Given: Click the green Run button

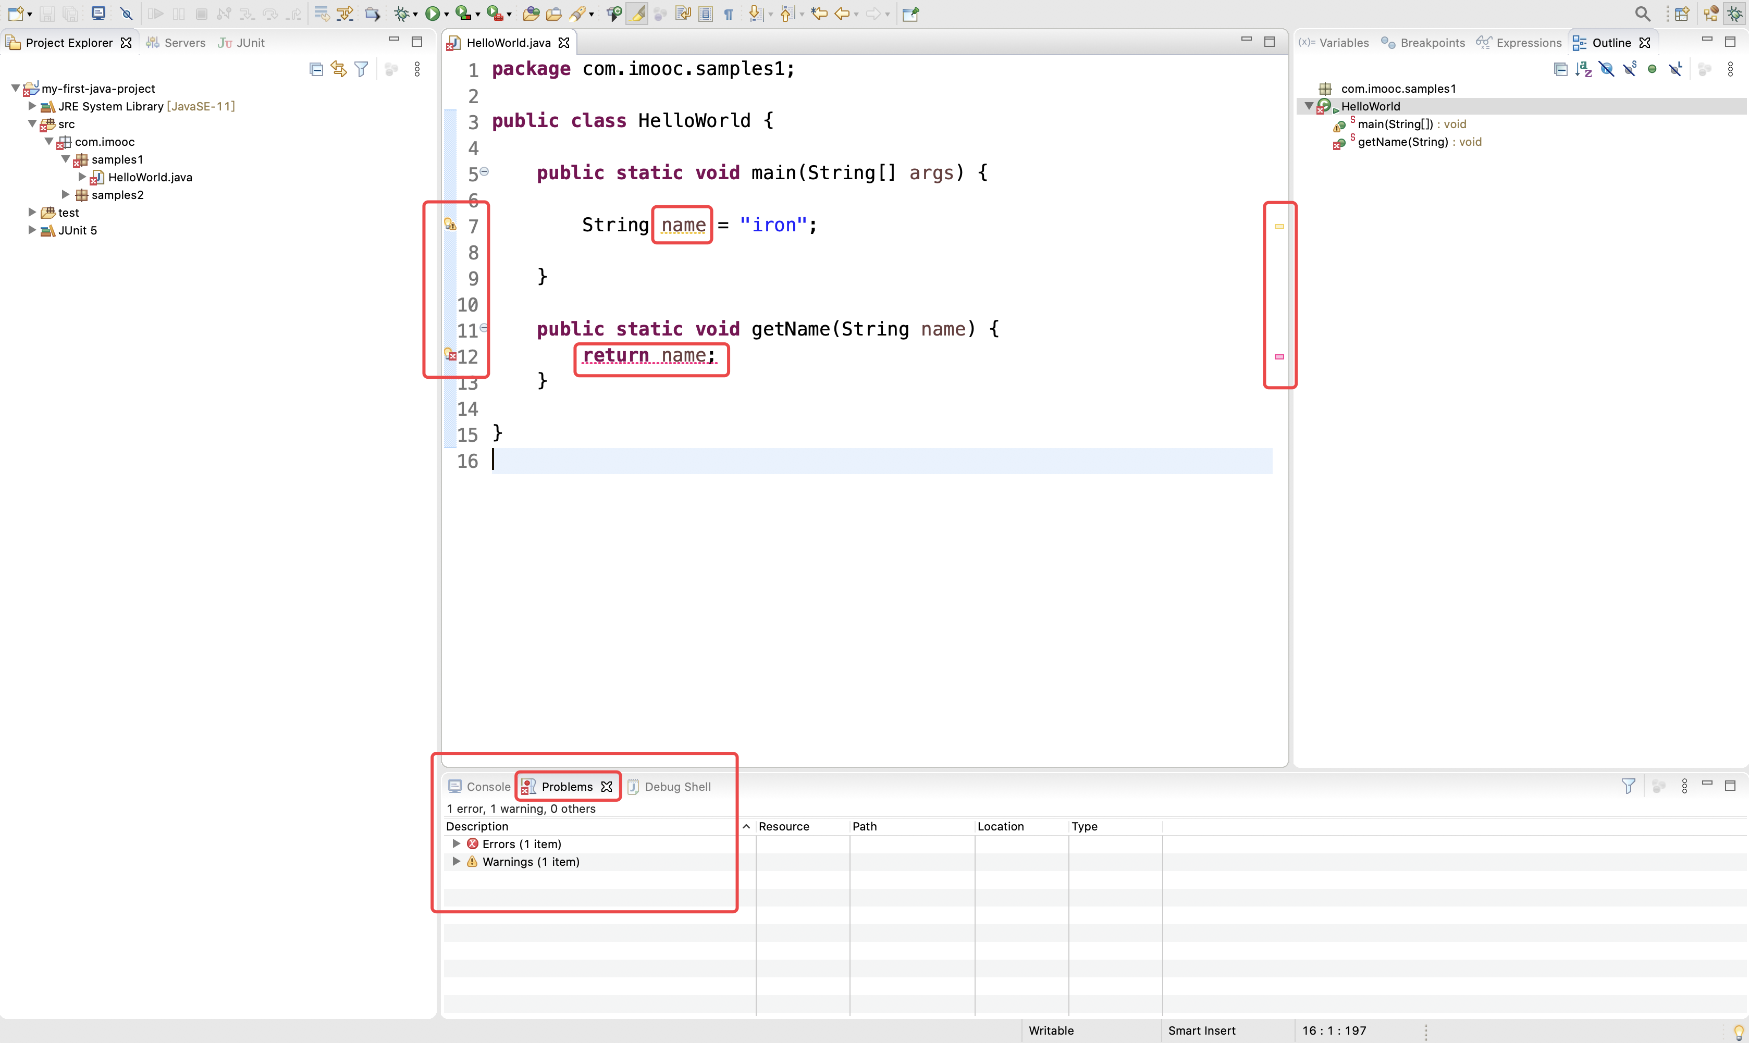Looking at the screenshot, I should [x=433, y=14].
